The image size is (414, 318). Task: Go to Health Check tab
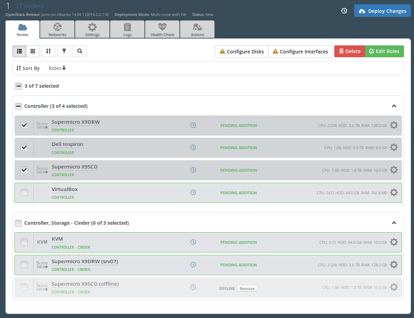click(162, 29)
